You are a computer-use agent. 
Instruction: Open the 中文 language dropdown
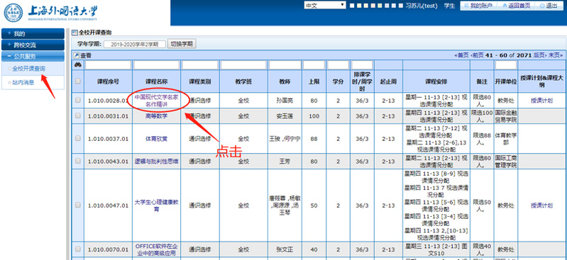tap(326, 6)
